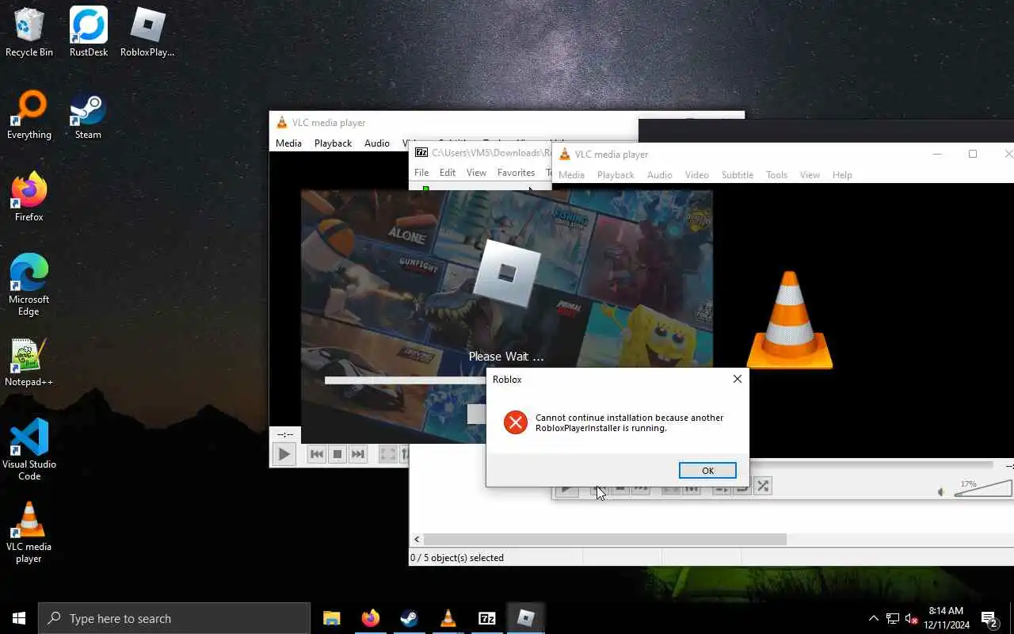The height and width of the screenshot is (634, 1014).
Task: Show hidden system tray icons
Action: pos(874,618)
